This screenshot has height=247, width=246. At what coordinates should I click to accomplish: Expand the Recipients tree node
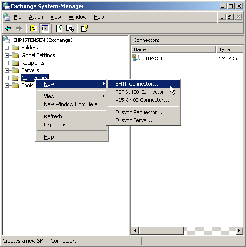7,63
